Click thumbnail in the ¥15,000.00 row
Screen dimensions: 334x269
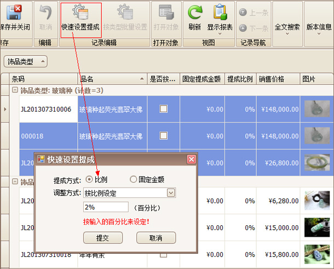click(x=317, y=227)
